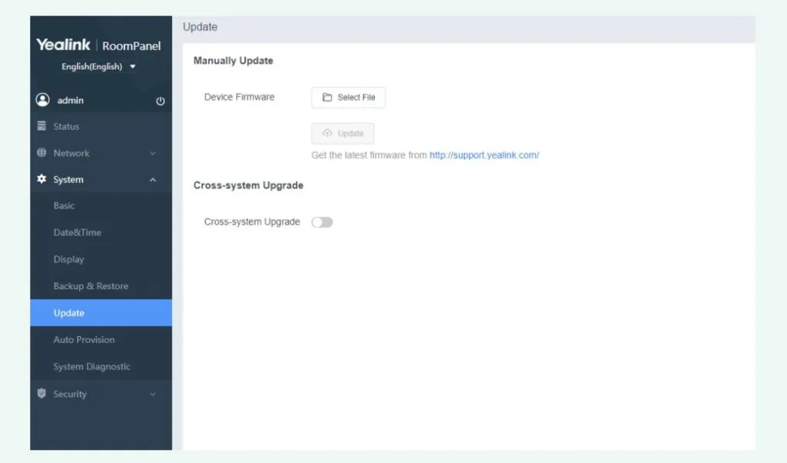Screen dimensions: 787x463
Task: Collapse the System menu chevron
Action: coord(152,180)
